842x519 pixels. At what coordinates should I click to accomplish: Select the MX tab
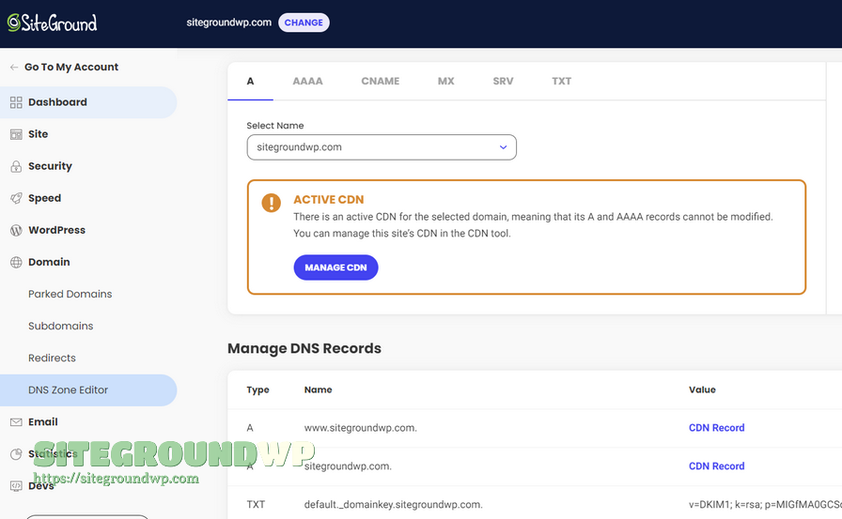coord(445,81)
